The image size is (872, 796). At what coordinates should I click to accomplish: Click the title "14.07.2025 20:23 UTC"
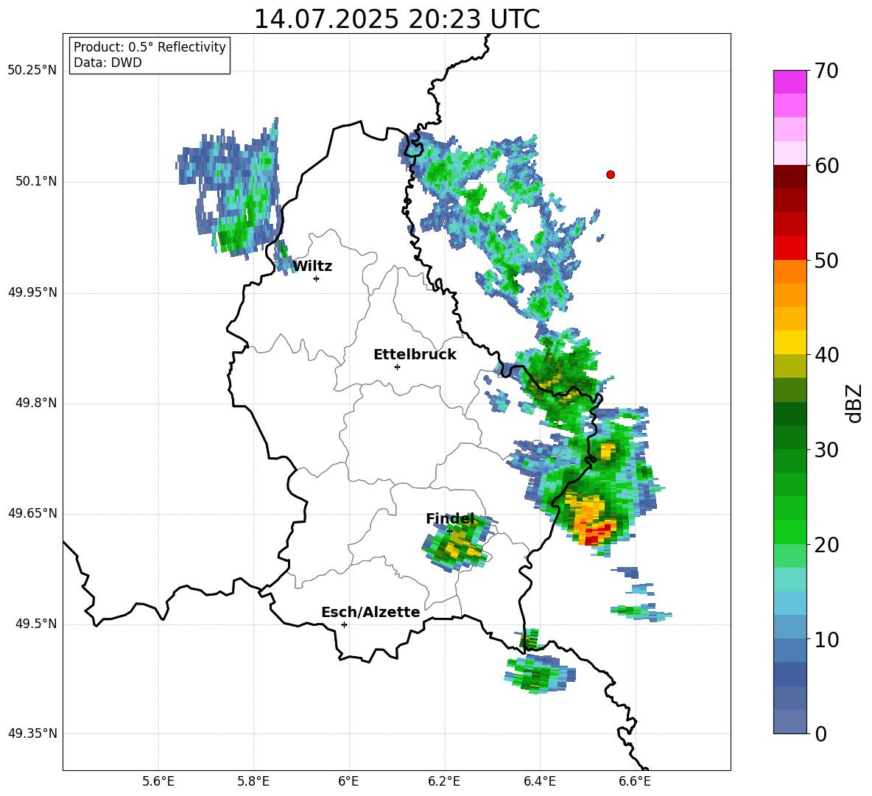[x=396, y=19]
